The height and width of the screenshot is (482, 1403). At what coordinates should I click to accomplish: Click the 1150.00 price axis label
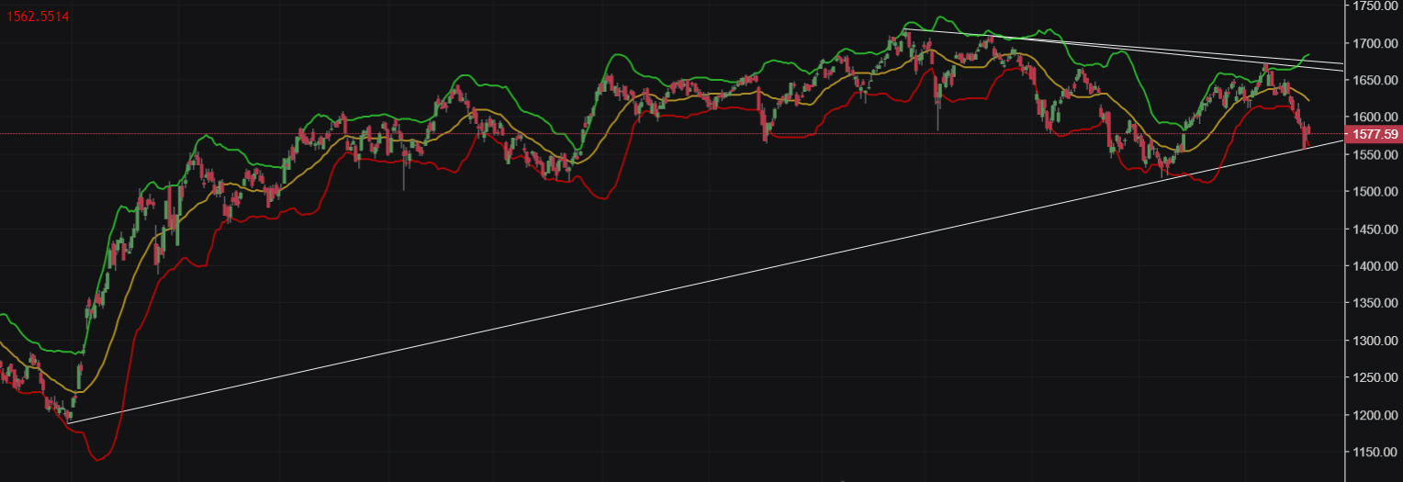point(1376,452)
